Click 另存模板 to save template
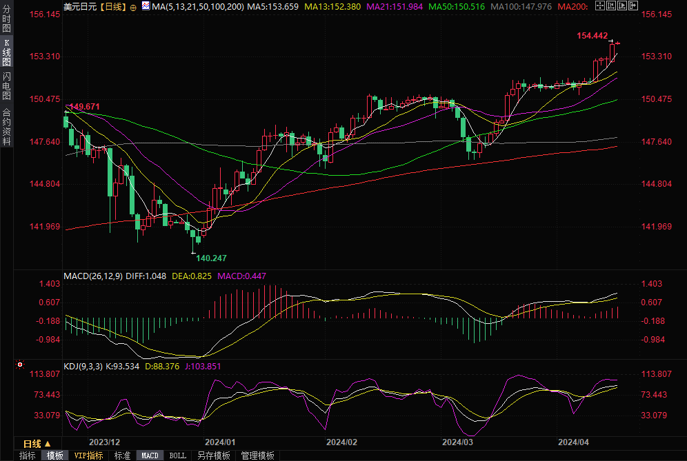Viewport: 687px width, 461px height. click(213, 455)
